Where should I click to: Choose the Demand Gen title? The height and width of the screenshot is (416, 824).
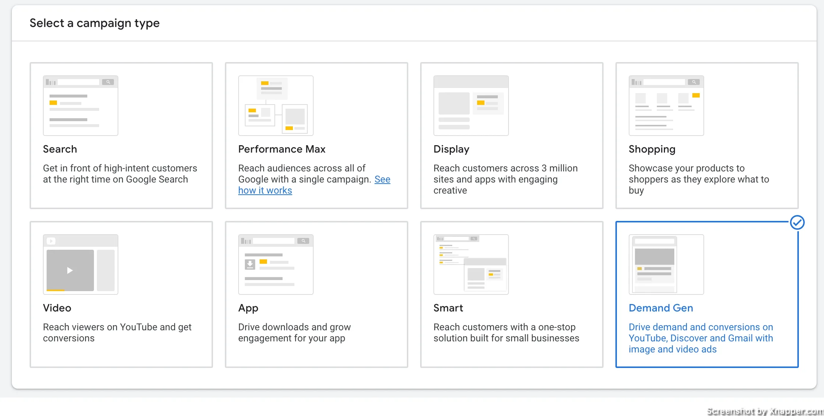[x=661, y=308]
